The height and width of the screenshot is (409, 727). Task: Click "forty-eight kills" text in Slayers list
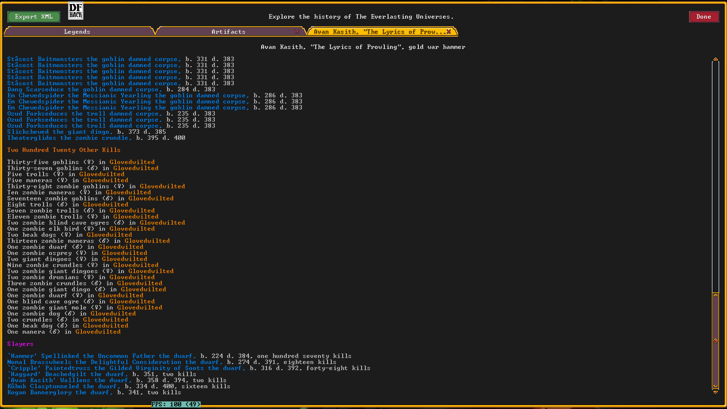(x=339, y=368)
